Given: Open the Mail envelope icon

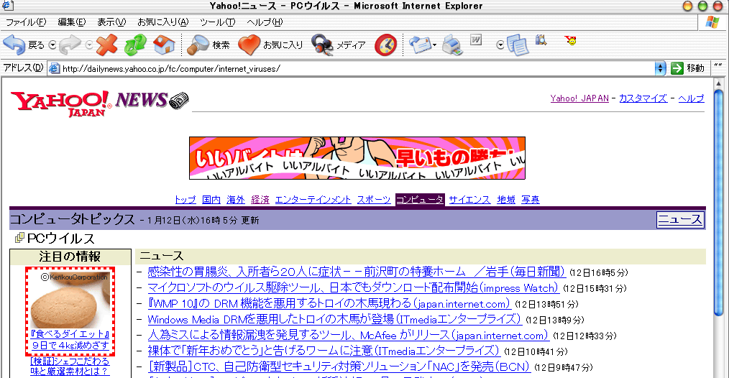Looking at the screenshot, I should (x=421, y=45).
